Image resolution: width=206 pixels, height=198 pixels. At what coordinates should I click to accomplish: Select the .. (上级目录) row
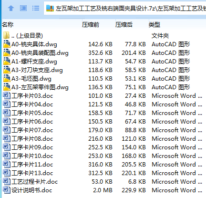(x=103, y=36)
